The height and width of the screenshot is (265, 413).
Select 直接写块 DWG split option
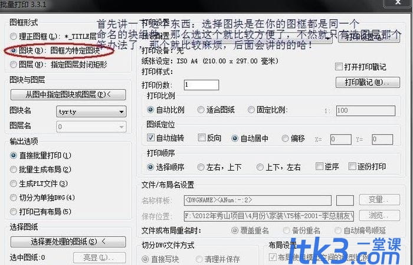pyautogui.click(x=145, y=259)
